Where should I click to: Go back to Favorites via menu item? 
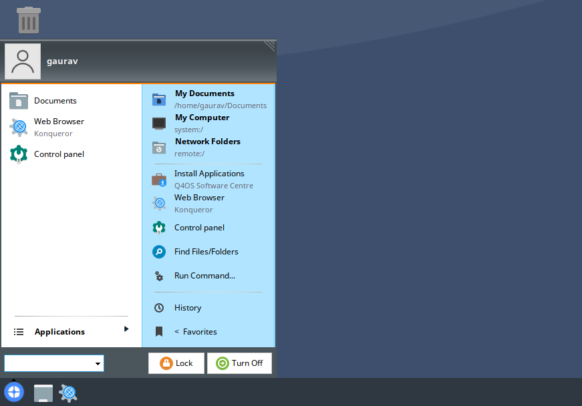pos(208,332)
